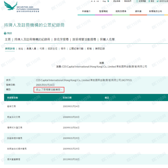Switch to the 條件 tab
Screen dimensions: 168x168
(x=63, y=49)
